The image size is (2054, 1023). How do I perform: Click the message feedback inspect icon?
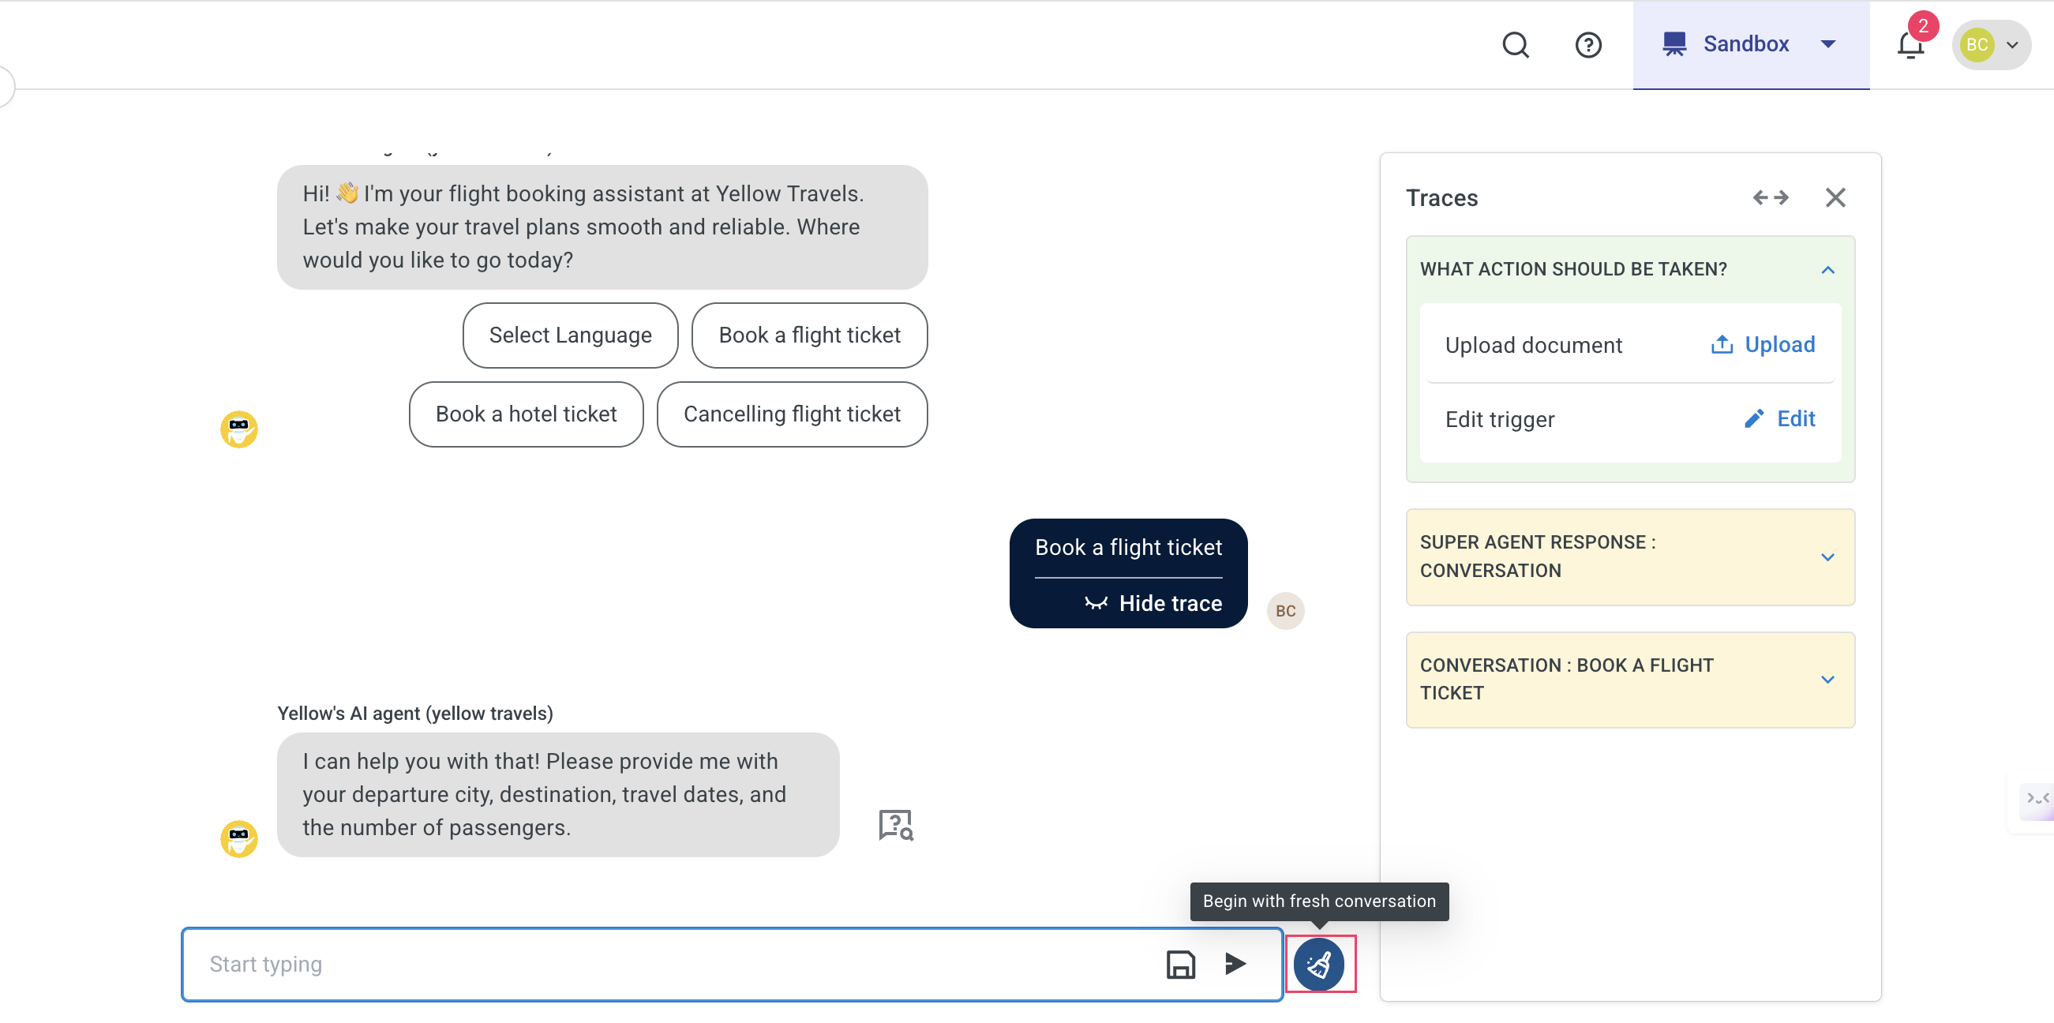pos(895,824)
